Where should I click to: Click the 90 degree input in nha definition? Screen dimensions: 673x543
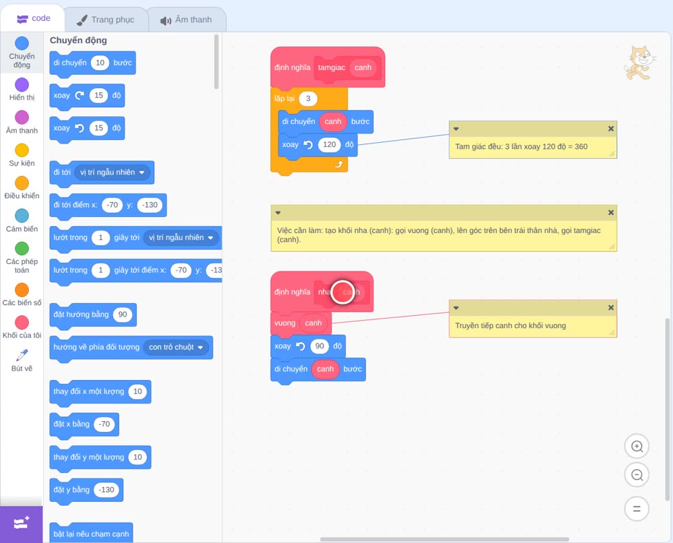320,346
